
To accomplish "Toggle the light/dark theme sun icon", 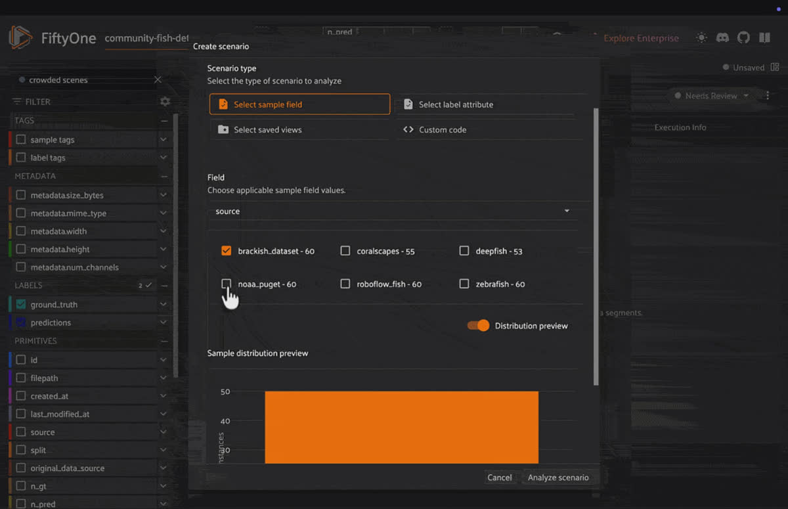I will 702,38.
